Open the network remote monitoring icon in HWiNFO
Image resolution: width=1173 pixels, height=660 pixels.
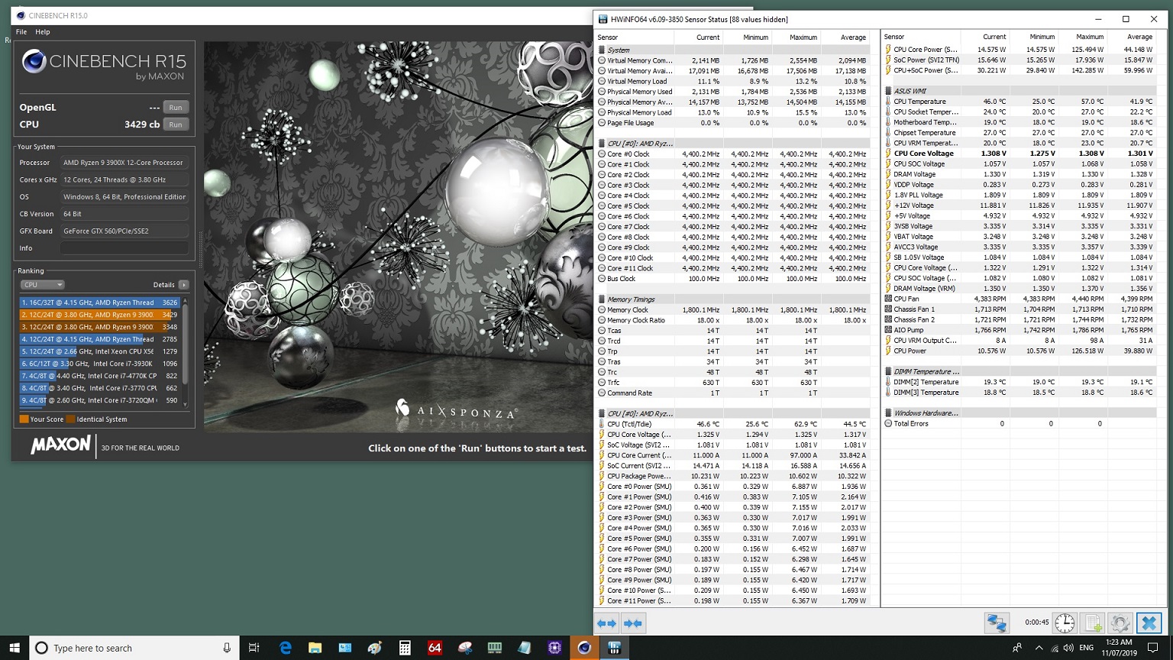[997, 623]
